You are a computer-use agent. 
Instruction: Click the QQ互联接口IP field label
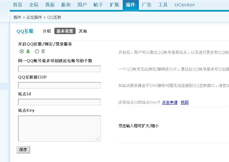pyautogui.click(x=32, y=77)
